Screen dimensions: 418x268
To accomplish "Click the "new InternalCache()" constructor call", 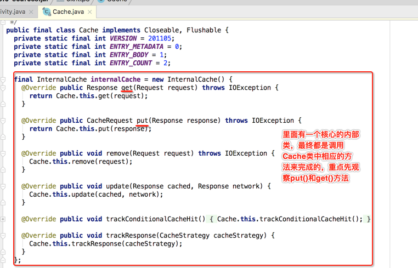I will click(x=189, y=79).
